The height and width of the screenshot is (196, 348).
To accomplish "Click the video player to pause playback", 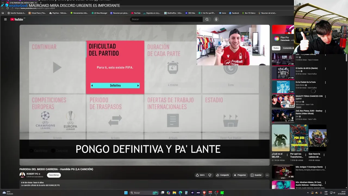I will point(144,95).
